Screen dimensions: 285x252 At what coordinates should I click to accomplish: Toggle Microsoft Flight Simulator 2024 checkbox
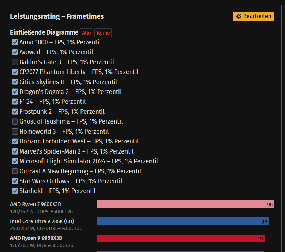[15, 161]
